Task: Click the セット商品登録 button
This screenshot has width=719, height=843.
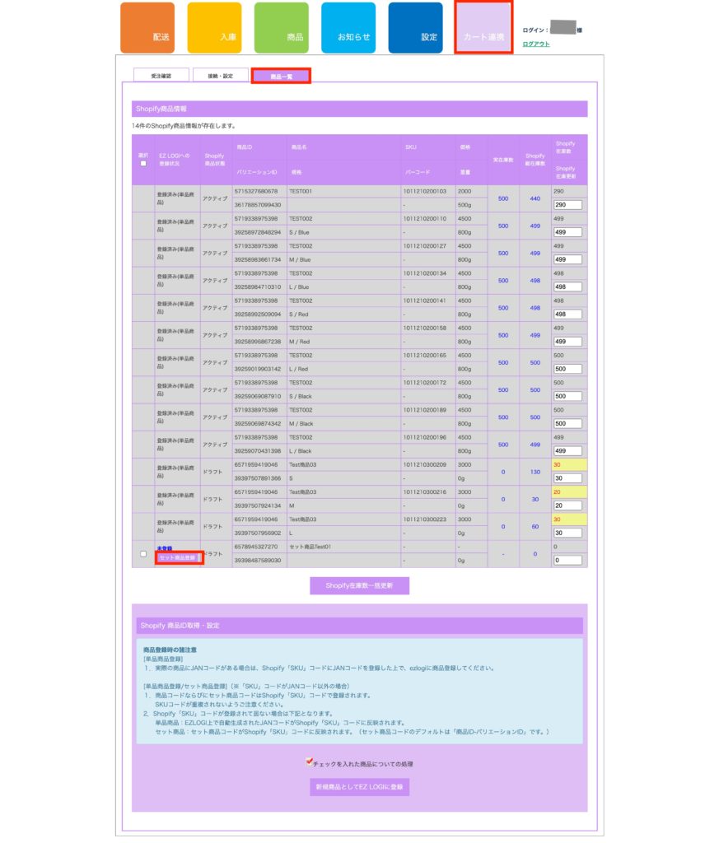Action: coord(177,558)
